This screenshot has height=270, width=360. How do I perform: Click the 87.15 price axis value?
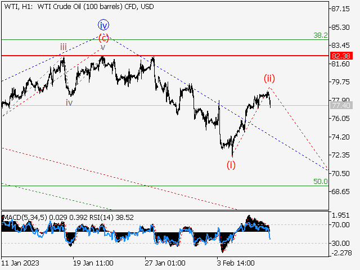tap(341, 9)
